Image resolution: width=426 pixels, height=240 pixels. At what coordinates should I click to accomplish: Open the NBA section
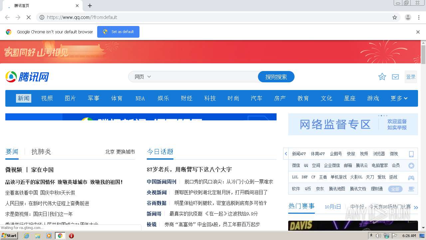[140, 98]
